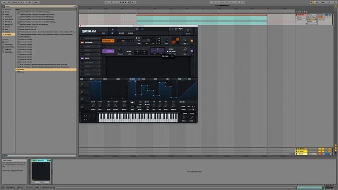Select Audio Effects category in browser
The image size is (338, 190).
pos(8,19)
